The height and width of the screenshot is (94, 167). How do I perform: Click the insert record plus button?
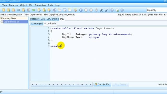57,84
